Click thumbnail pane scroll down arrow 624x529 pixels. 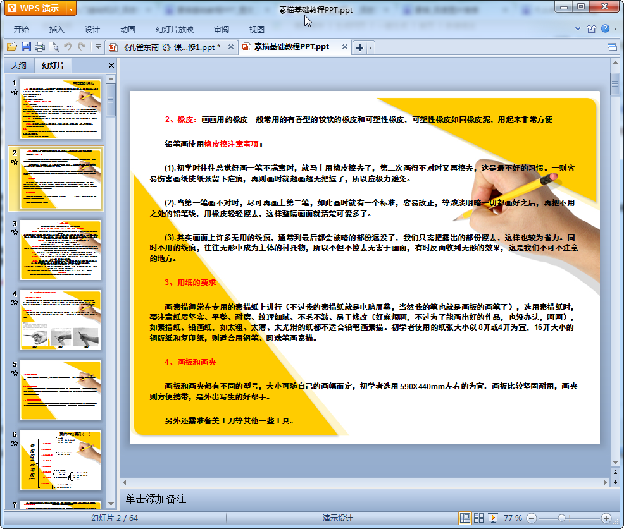111,504
